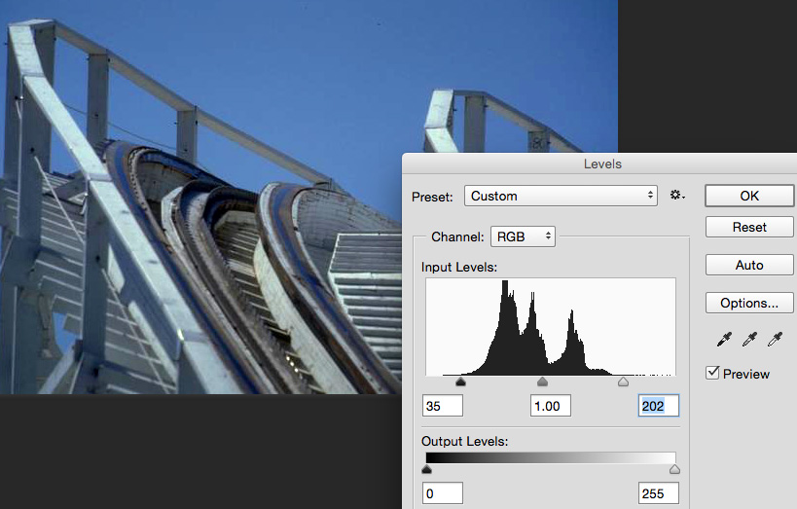The width and height of the screenshot is (797, 509).
Task: Click the input highlight field showing 202
Action: pyautogui.click(x=658, y=406)
